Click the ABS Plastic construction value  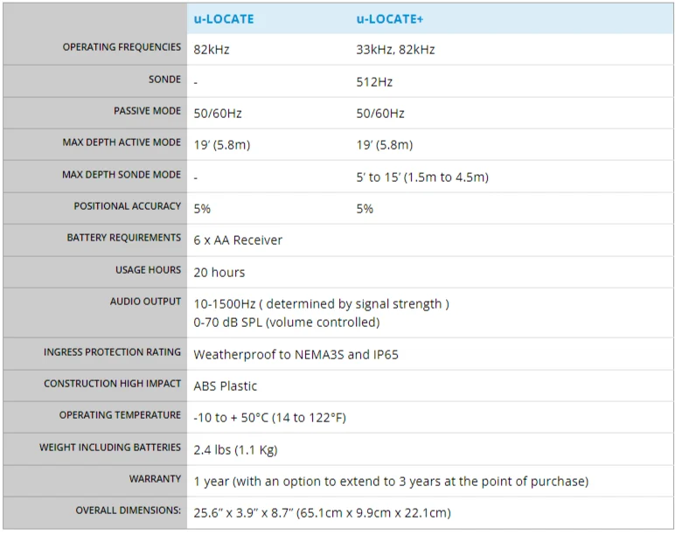pyautogui.click(x=225, y=386)
